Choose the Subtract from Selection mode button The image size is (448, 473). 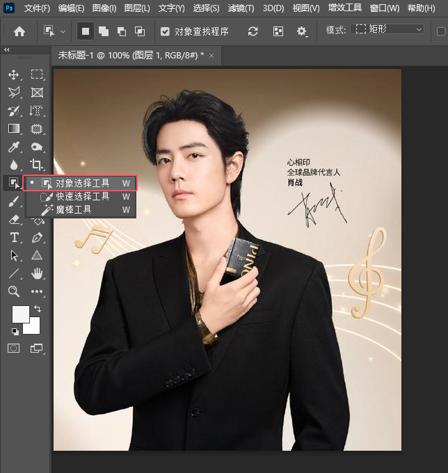point(122,31)
